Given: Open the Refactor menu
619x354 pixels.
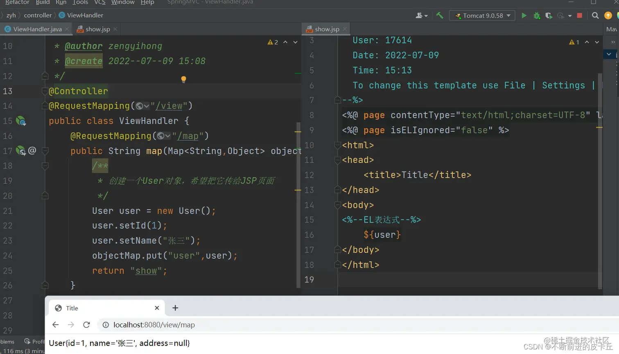Looking at the screenshot, I should click(x=17, y=2).
